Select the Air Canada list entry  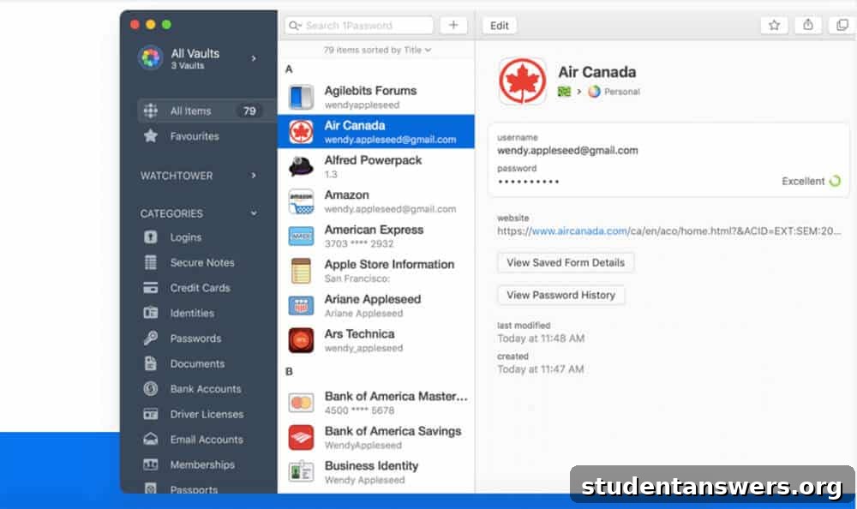coord(376,131)
